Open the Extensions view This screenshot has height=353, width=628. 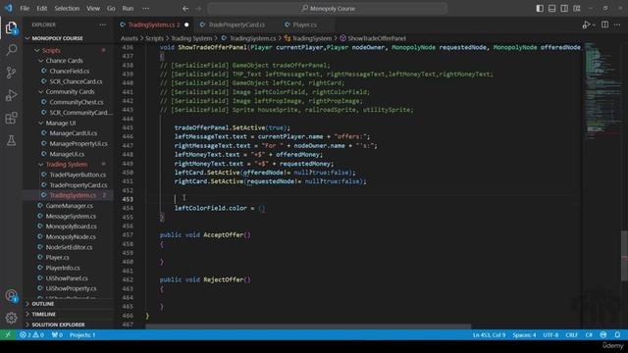[x=11, y=118]
